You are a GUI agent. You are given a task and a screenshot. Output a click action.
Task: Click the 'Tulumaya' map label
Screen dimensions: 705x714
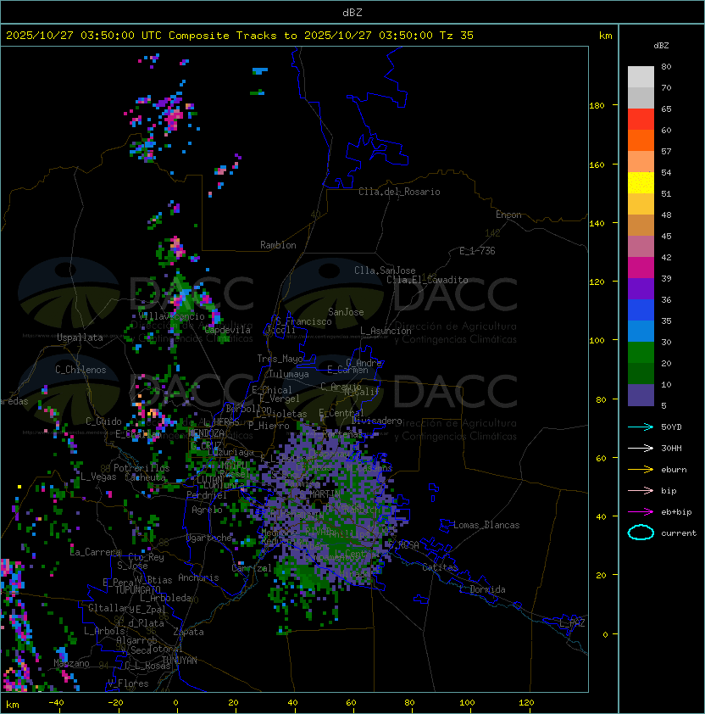[289, 374]
